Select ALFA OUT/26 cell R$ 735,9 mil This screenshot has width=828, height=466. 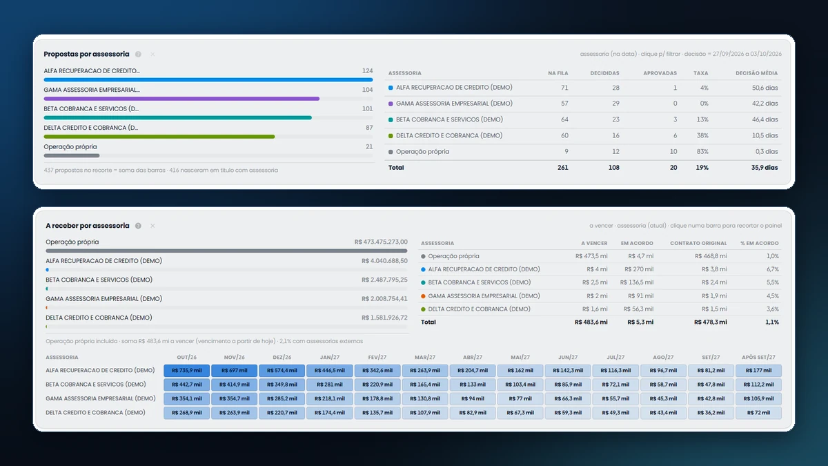[x=187, y=371]
